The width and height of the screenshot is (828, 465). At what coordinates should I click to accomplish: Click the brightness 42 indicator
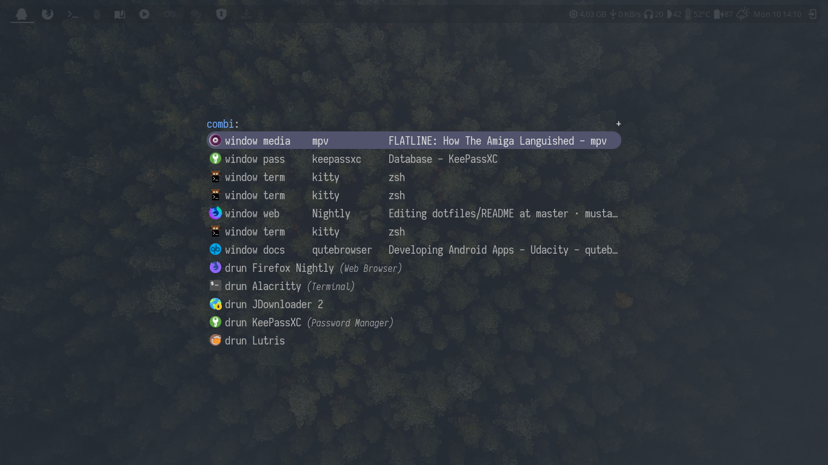click(674, 14)
